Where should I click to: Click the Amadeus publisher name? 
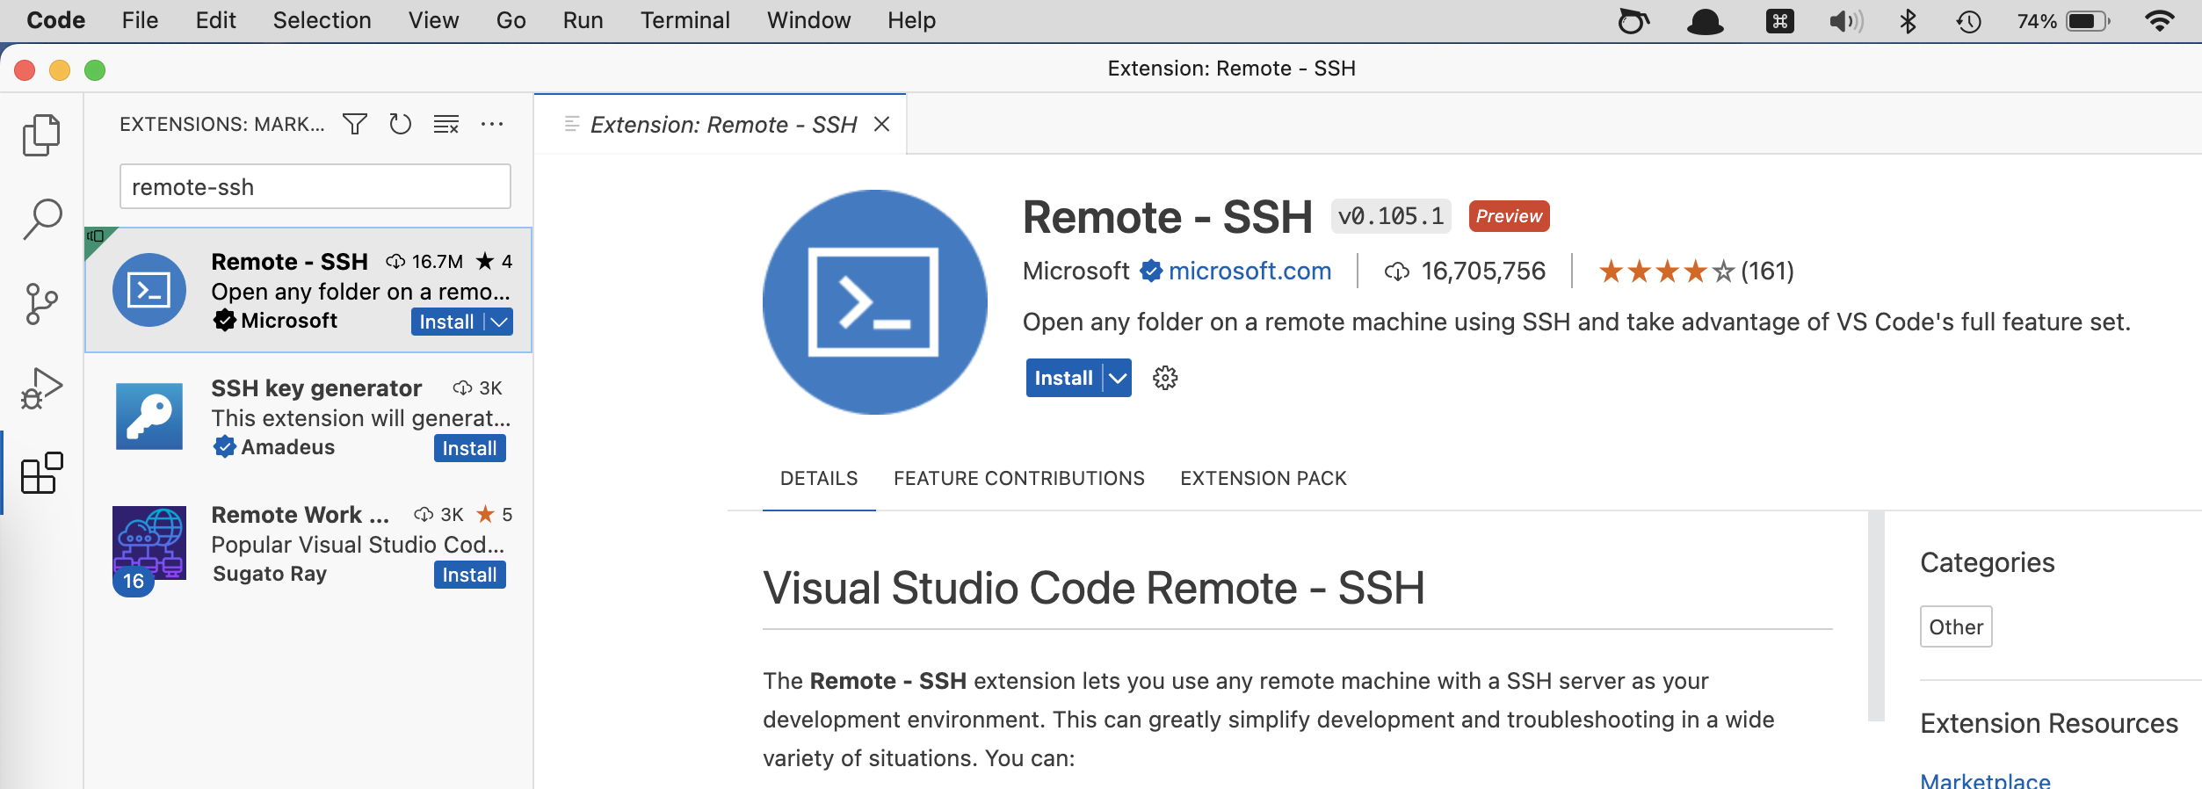(x=287, y=447)
